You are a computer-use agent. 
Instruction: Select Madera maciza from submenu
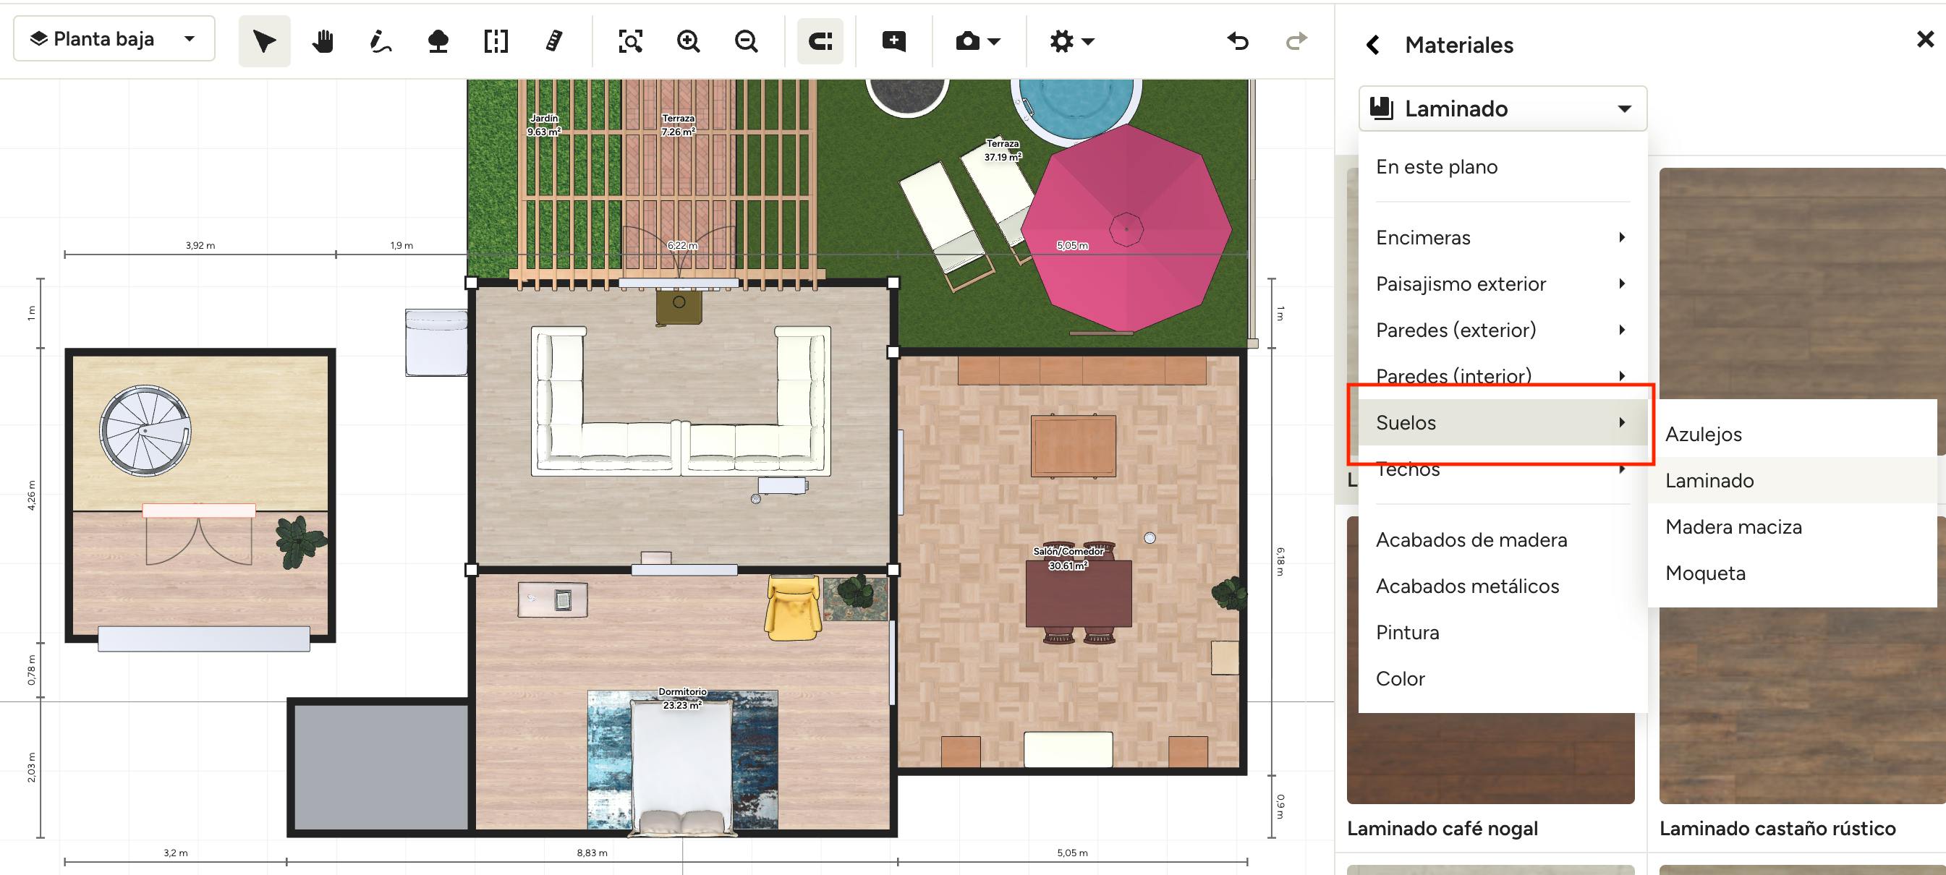[x=1733, y=527]
